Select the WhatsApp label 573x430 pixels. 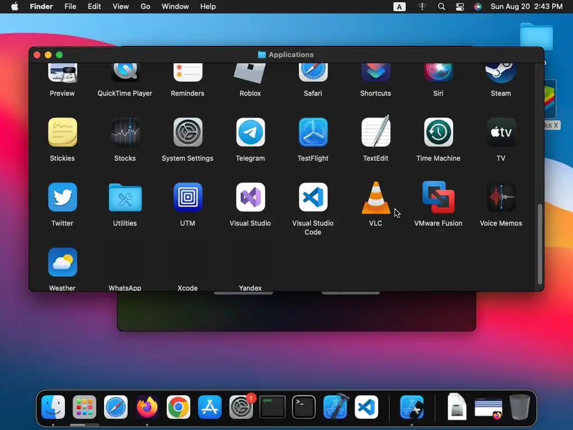point(125,288)
